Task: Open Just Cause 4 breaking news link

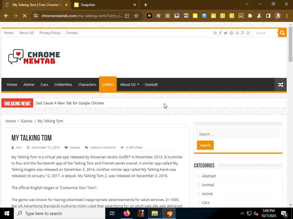Action: (x=70, y=103)
